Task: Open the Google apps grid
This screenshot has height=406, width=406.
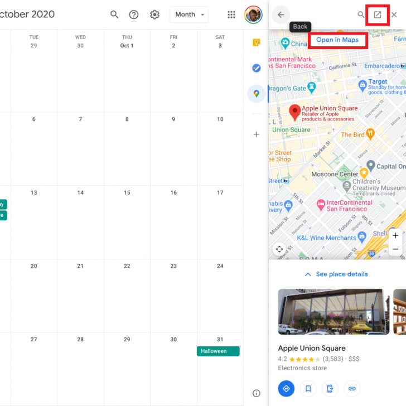Action: click(x=231, y=14)
